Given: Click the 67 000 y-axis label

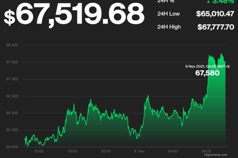Looking at the screenshot, I should pyautogui.click(x=12, y=79).
